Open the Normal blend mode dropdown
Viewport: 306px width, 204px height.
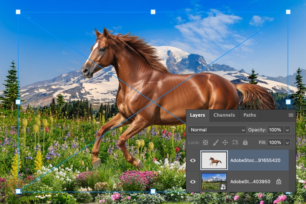click(x=217, y=130)
